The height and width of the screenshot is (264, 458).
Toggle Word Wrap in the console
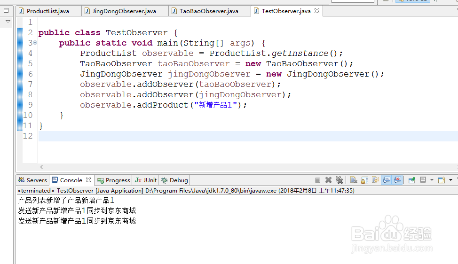(375, 180)
